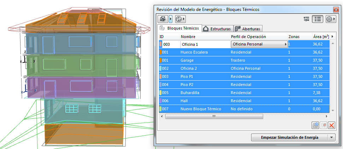Select the Buhardilla row name

[190, 93]
